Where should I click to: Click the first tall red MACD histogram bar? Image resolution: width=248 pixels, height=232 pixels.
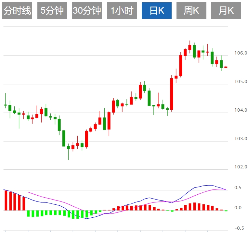click(x=6, y=201)
